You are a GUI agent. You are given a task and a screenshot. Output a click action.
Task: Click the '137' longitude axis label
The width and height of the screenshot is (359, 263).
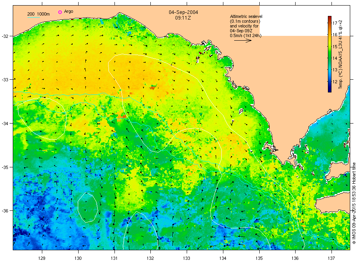[331, 259]
